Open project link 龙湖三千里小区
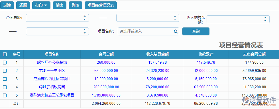This screenshot has width=279, height=109. 52,71
